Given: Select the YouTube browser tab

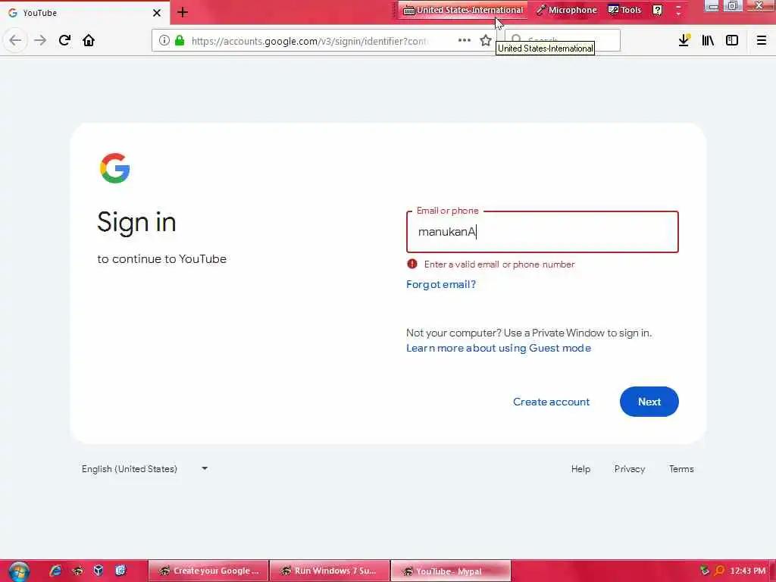Looking at the screenshot, I should coord(85,13).
